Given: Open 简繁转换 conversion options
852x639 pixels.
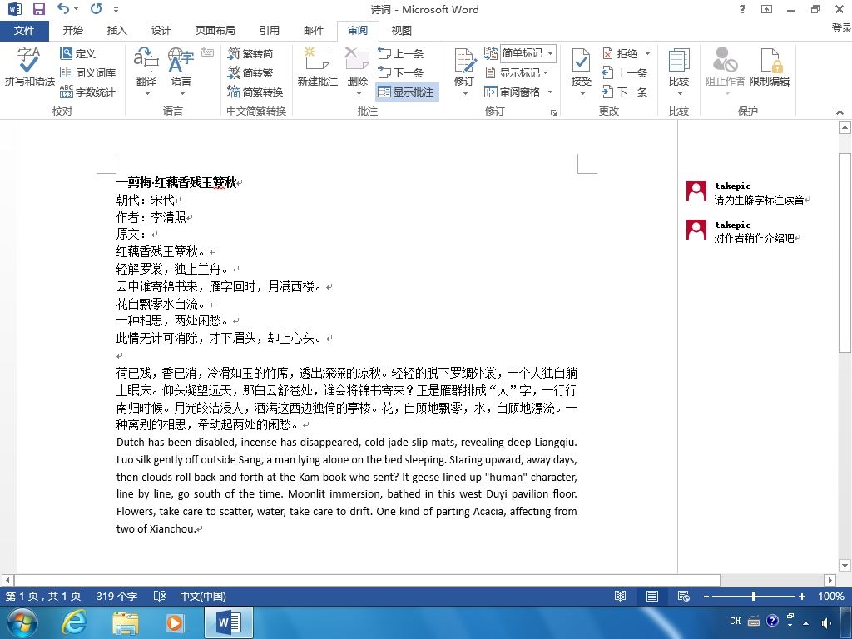Looking at the screenshot, I should [255, 92].
